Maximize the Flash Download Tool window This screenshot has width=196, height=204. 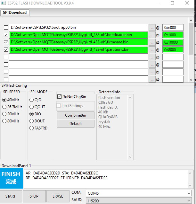(172, 3)
